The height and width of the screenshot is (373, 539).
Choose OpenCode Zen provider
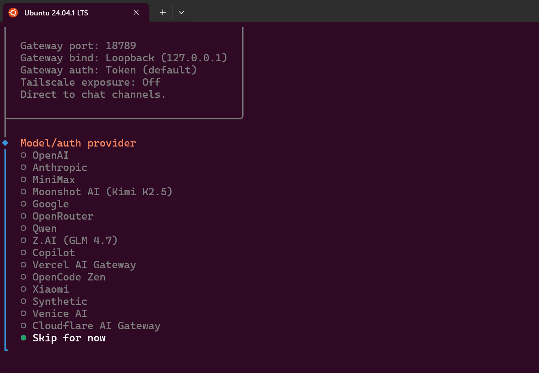pos(63,277)
